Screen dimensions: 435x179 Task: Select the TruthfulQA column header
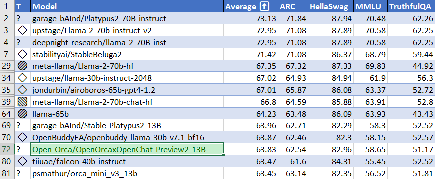coord(411,7)
